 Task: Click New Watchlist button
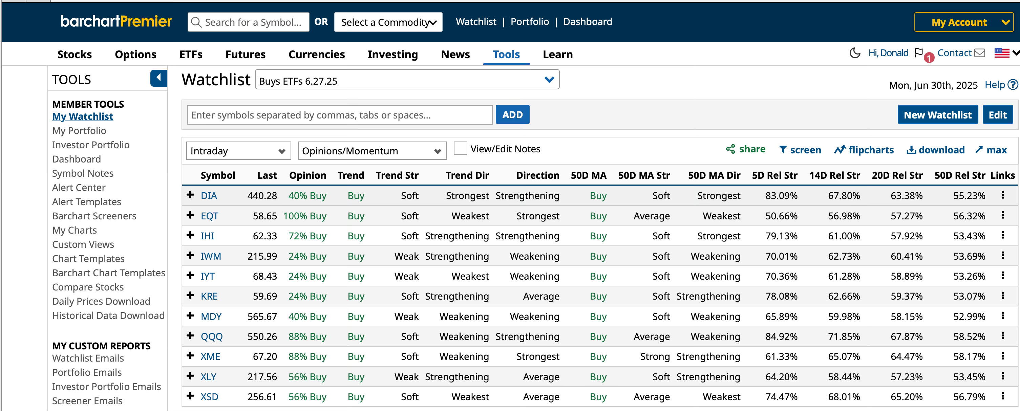click(938, 115)
